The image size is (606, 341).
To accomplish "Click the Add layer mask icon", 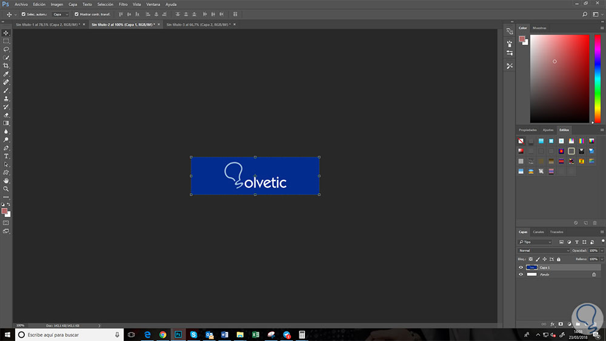I will click(x=561, y=324).
